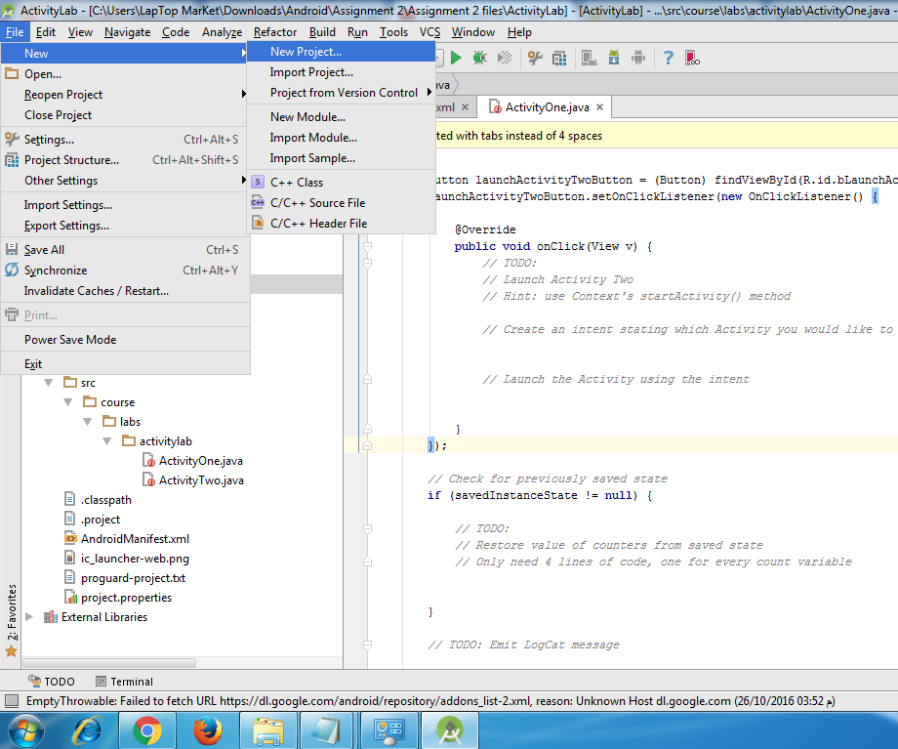This screenshot has height=749, width=898.
Task: Collapse the activitylab folder in the tree
Action: tap(108, 441)
